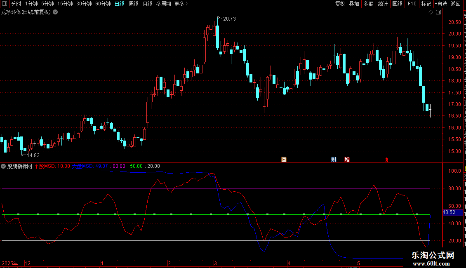The width and height of the screenshot is (466, 268).
Task: Select the 5分钟 timeframe
Action: click(47, 4)
